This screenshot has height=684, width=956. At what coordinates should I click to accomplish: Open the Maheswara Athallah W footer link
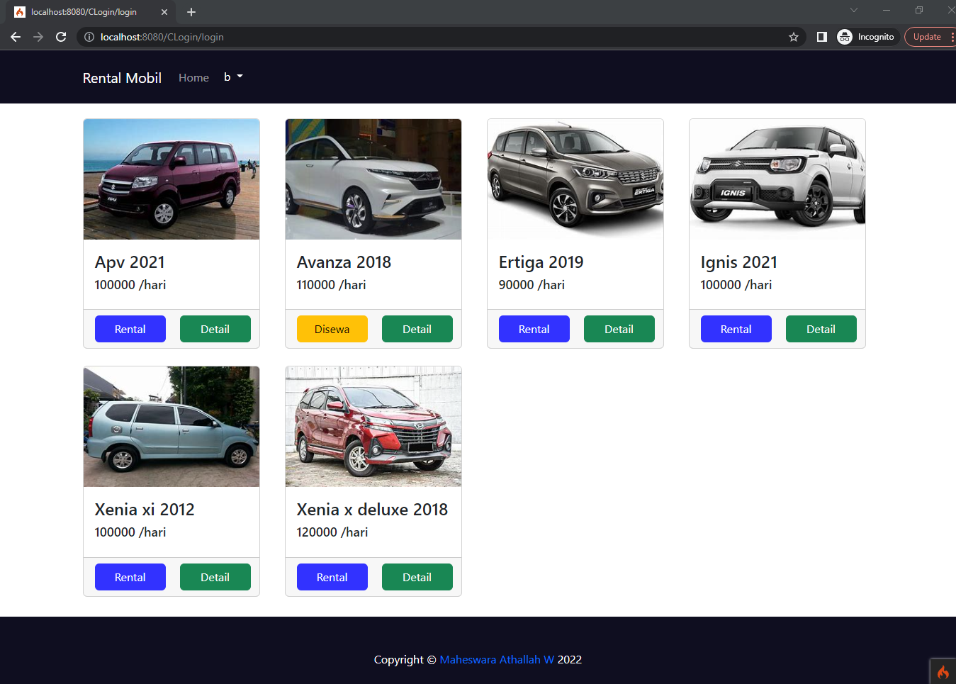pyautogui.click(x=496, y=659)
